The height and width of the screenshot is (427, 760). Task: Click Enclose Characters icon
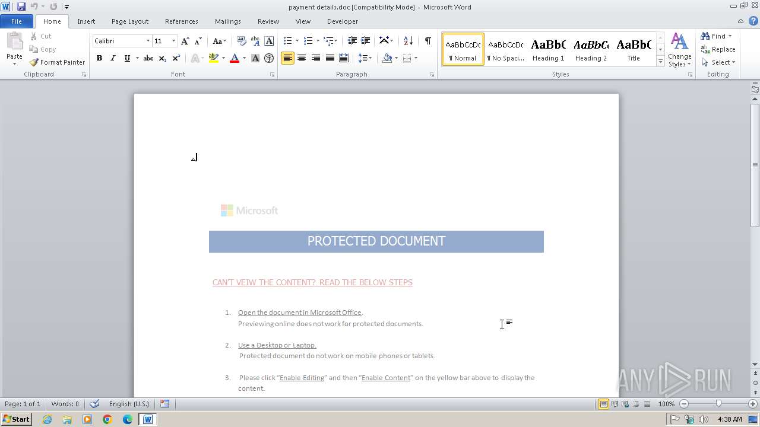[269, 58]
